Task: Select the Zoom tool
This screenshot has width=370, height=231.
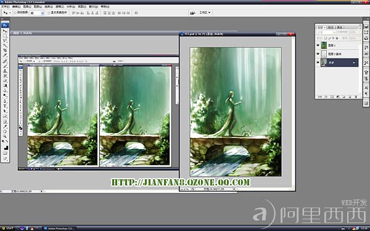Action: pos(5,136)
